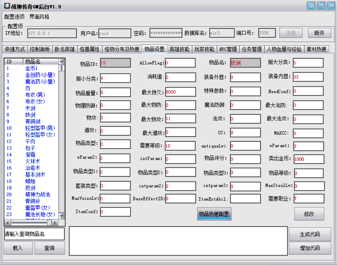Open the 怪兽属性 tab
Screen dimensions: 337x265
coord(89,49)
